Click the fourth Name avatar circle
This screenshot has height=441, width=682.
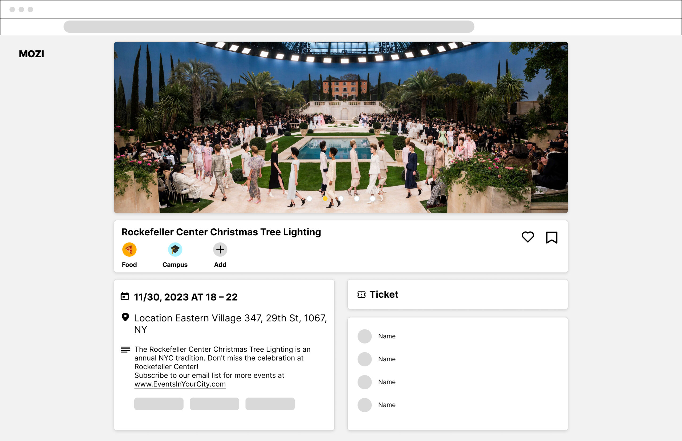tap(364, 405)
